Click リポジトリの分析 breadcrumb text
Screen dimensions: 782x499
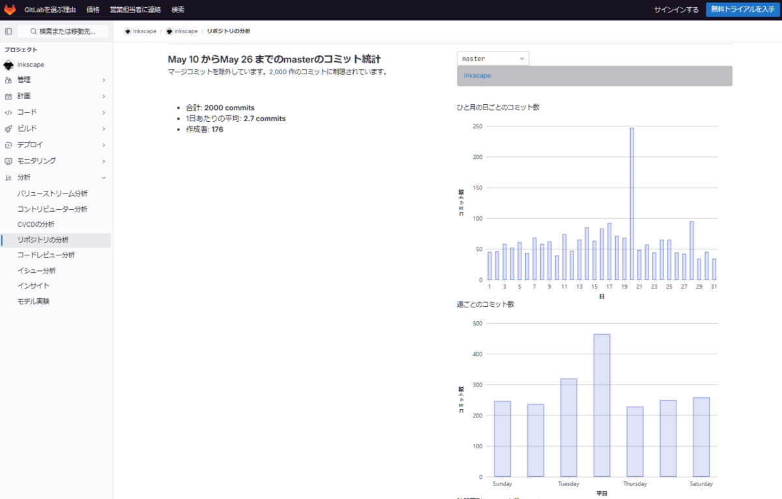[229, 31]
